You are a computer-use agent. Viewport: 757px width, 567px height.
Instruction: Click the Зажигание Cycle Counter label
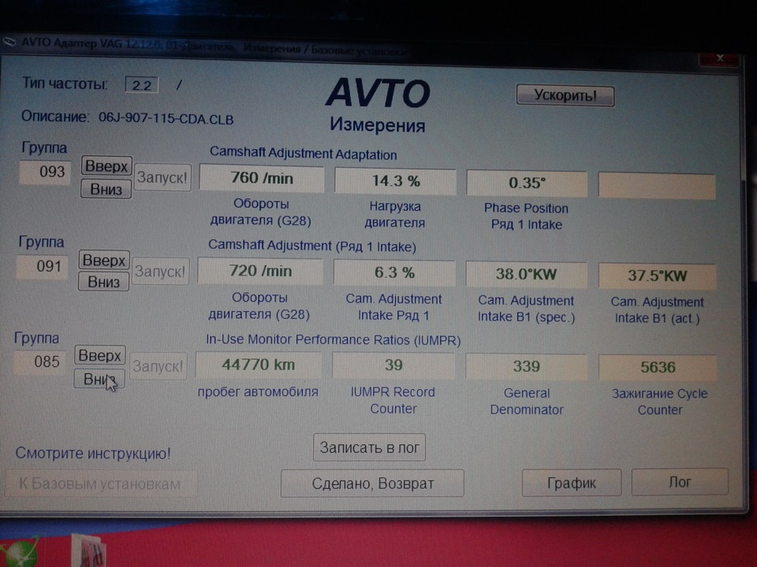coord(659,402)
